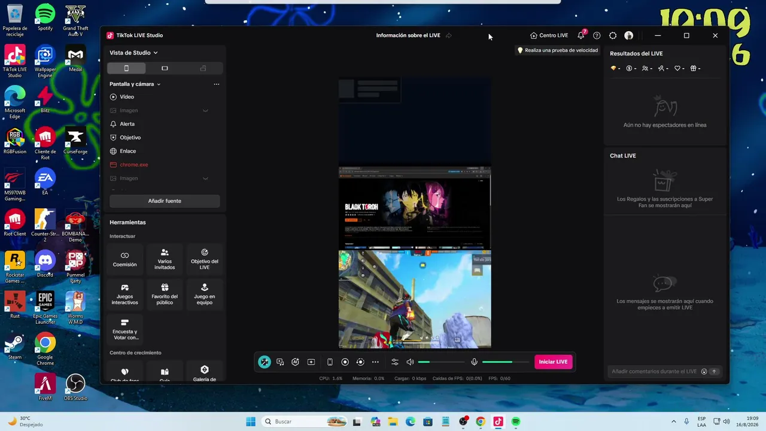Viewport: 766px width, 431px height.
Task: Open more options in the bottom toolbar
Action: tap(375, 362)
